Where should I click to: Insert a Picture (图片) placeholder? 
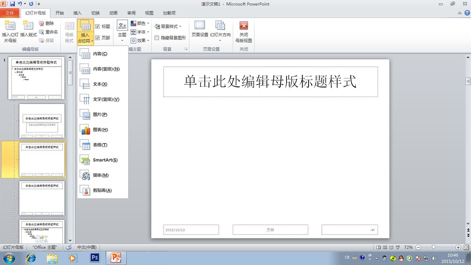point(103,115)
